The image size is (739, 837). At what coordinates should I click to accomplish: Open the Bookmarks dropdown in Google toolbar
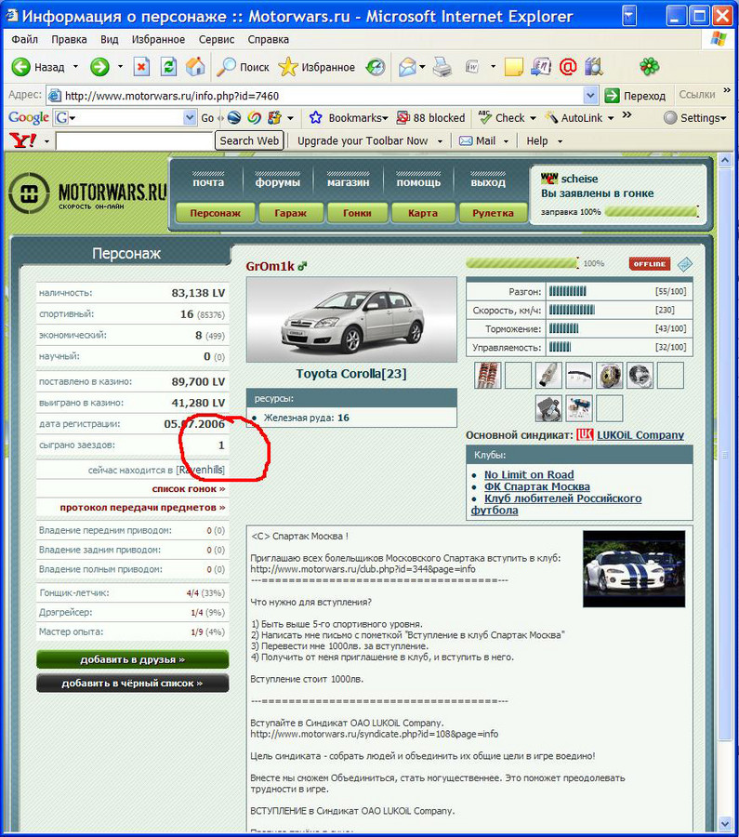[x=385, y=118]
